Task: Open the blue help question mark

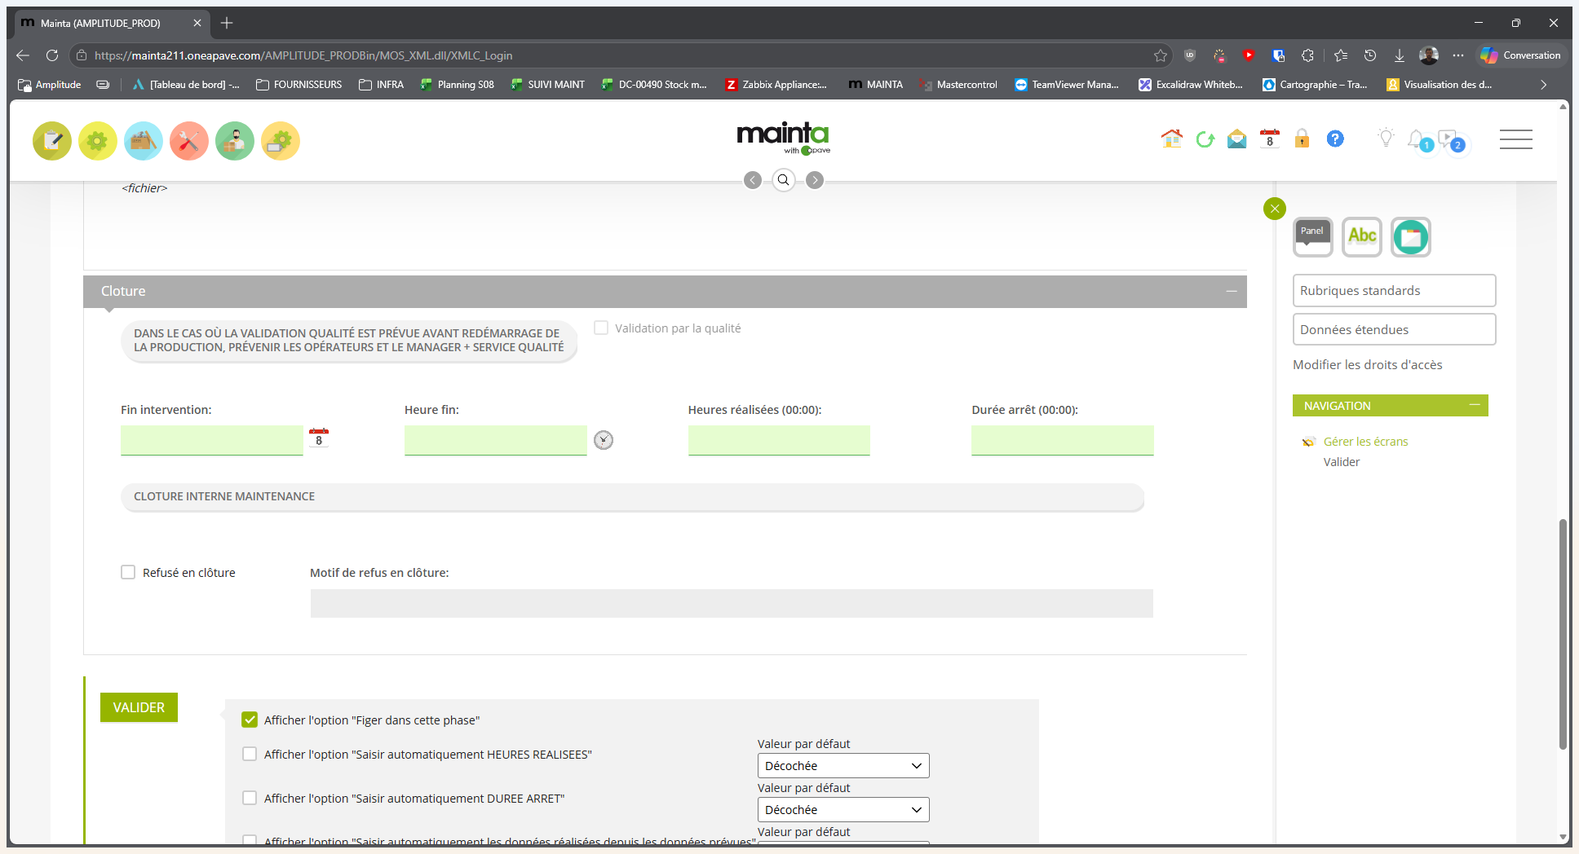Action: (x=1335, y=139)
